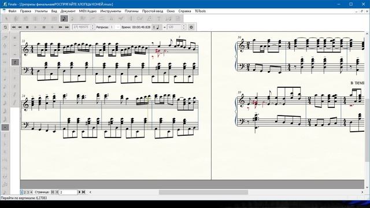Select the Speedy Entry tool
The height and width of the screenshot is (208, 370).
click(73, 18)
